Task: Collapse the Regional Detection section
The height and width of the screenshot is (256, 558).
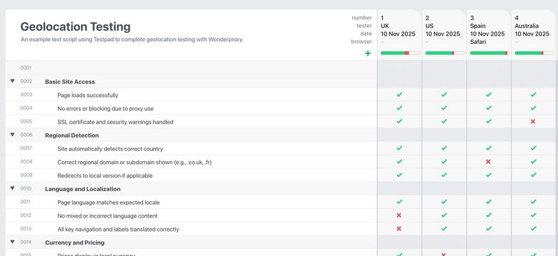Action: pyautogui.click(x=13, y=135)
